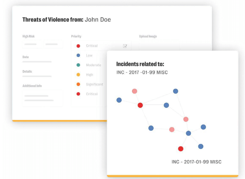Click the second Critical priority dot

(x=78, y=94)
